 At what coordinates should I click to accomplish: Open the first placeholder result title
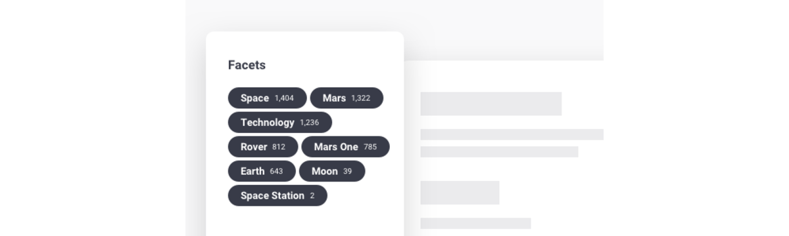pos(491,104)
